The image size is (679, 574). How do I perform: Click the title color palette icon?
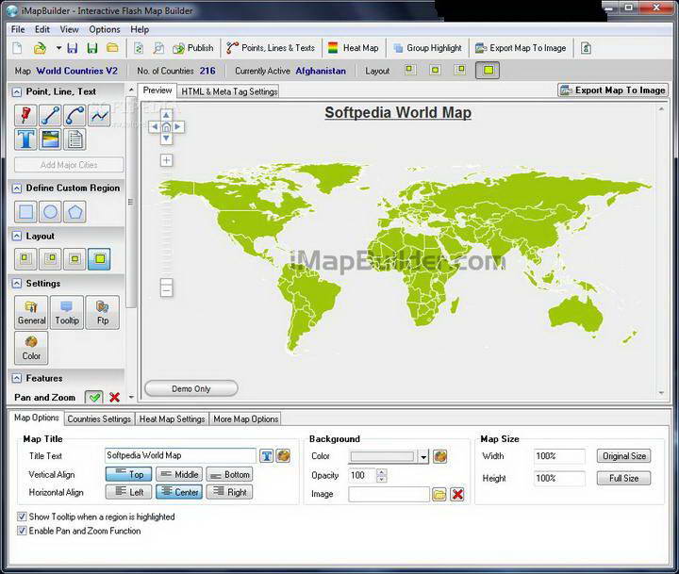283,456
